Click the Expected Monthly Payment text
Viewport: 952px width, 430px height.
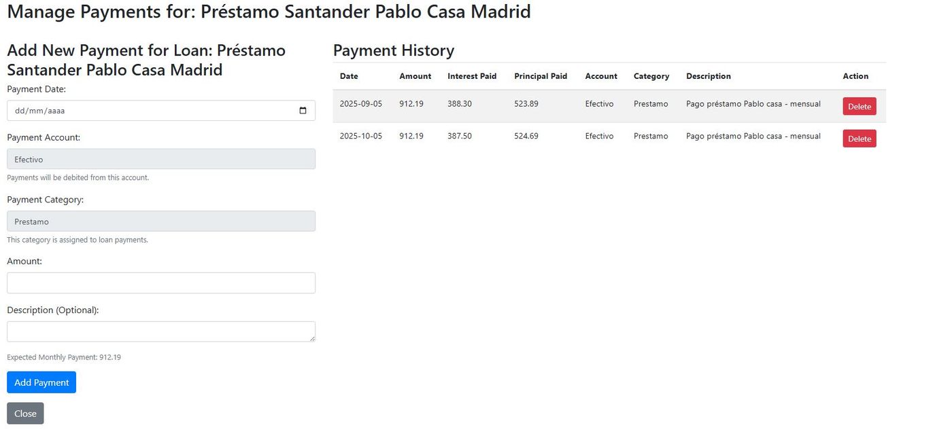click(64, 357)
